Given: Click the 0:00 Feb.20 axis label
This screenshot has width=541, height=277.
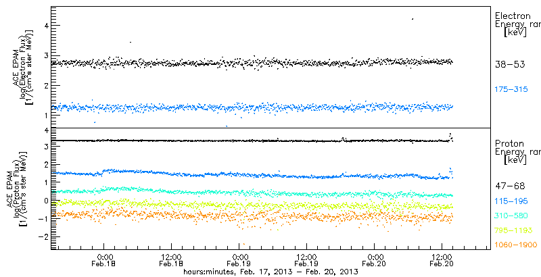Looking at the screenshot, I should point(375,261).
